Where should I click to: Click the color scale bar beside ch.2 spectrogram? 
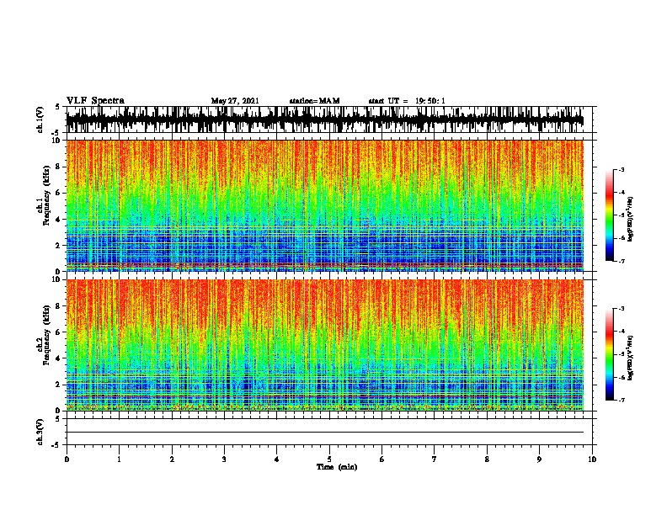(x=610, y=354)
